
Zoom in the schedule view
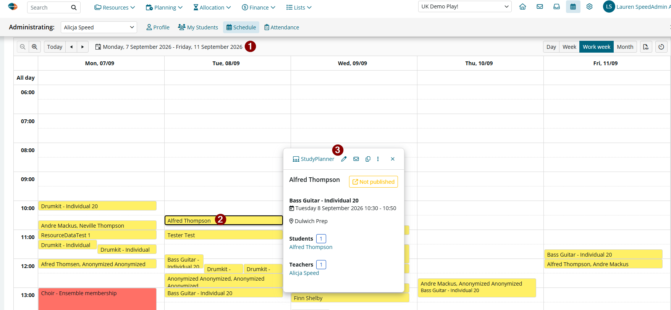[x=35, y=47]
